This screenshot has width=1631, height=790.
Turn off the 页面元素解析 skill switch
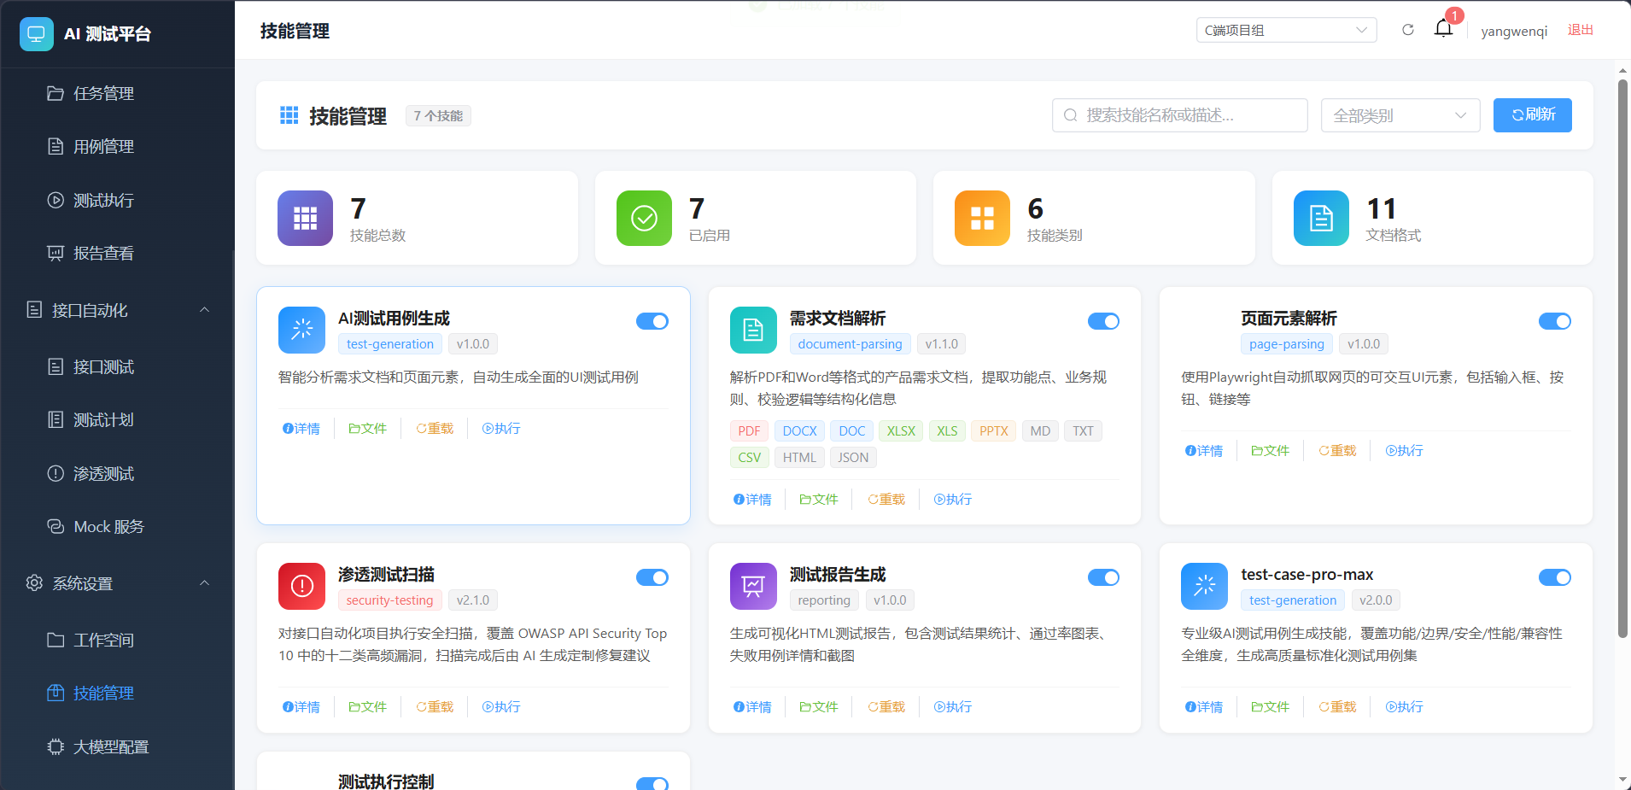[1554, 321]
